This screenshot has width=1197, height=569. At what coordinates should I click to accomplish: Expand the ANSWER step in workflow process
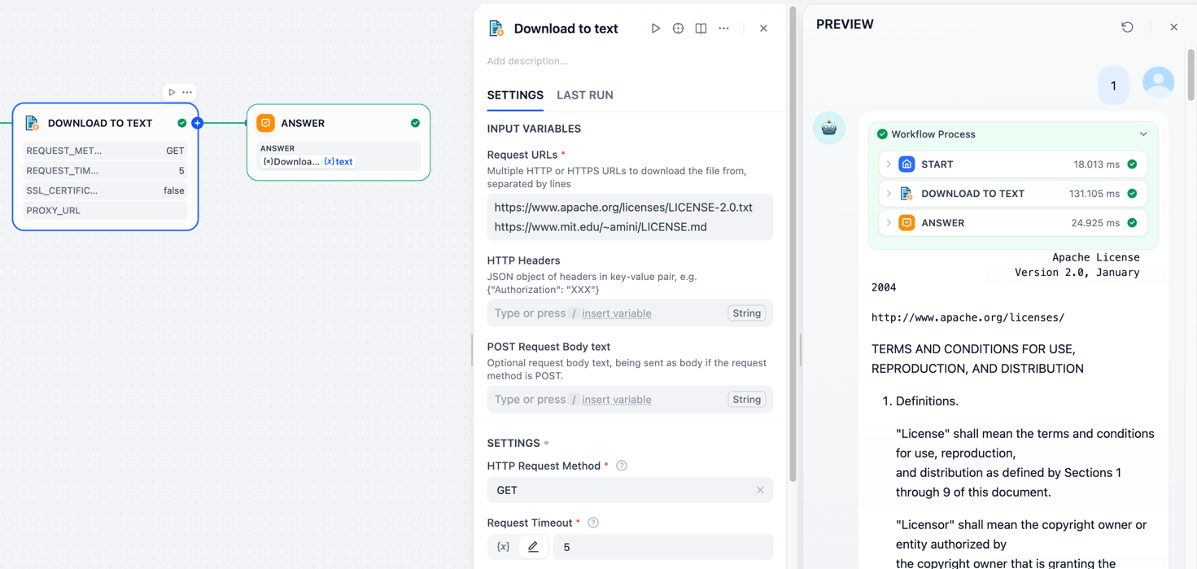pyautogui.click(x=889, y=223)
